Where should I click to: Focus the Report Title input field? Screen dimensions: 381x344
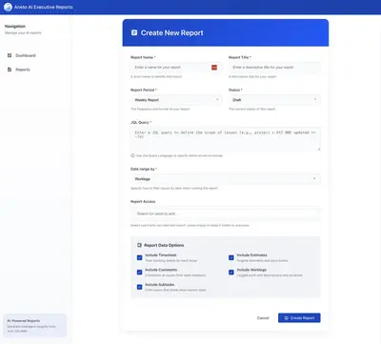(274, 68)
